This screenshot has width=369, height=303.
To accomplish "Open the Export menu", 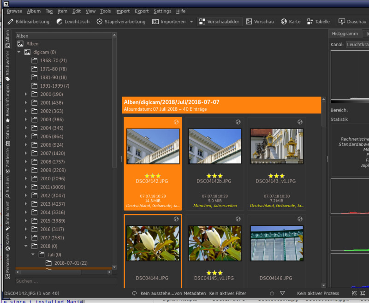I will [x=142, y=11].
